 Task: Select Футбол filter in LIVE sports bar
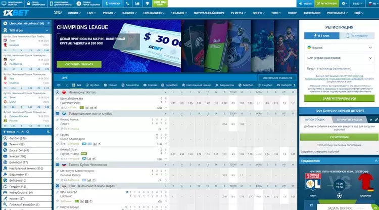click(92, 85)
